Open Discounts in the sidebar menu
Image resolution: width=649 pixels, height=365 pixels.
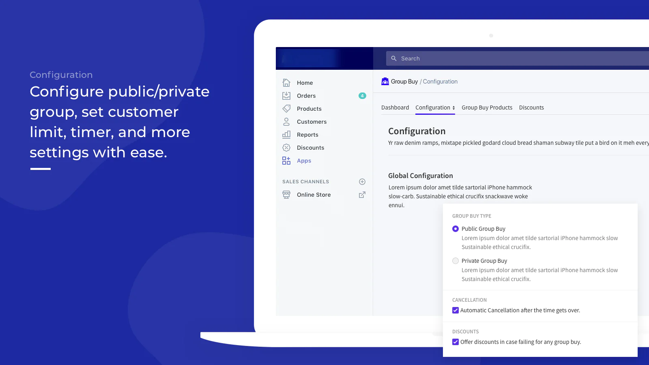pyautogui.click(x=310, y=148)
